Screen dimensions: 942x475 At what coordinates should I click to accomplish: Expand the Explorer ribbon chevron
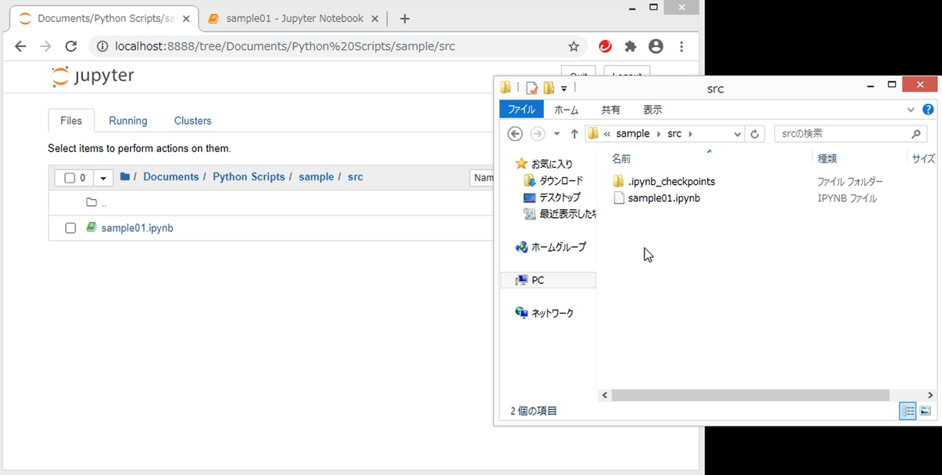coord(911,110)
